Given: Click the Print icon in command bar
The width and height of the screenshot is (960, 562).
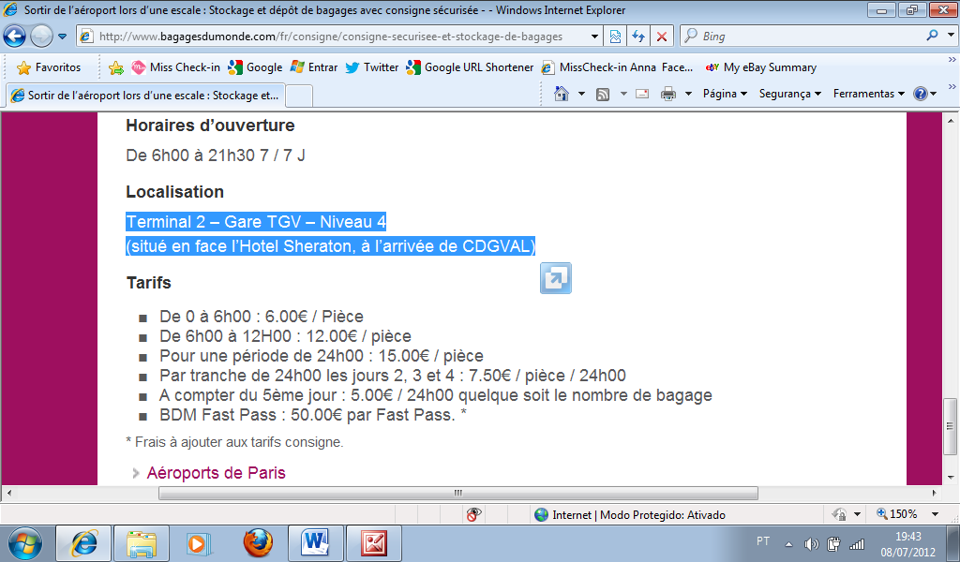Looking at the screenshot, I should [x=668, y=94].
